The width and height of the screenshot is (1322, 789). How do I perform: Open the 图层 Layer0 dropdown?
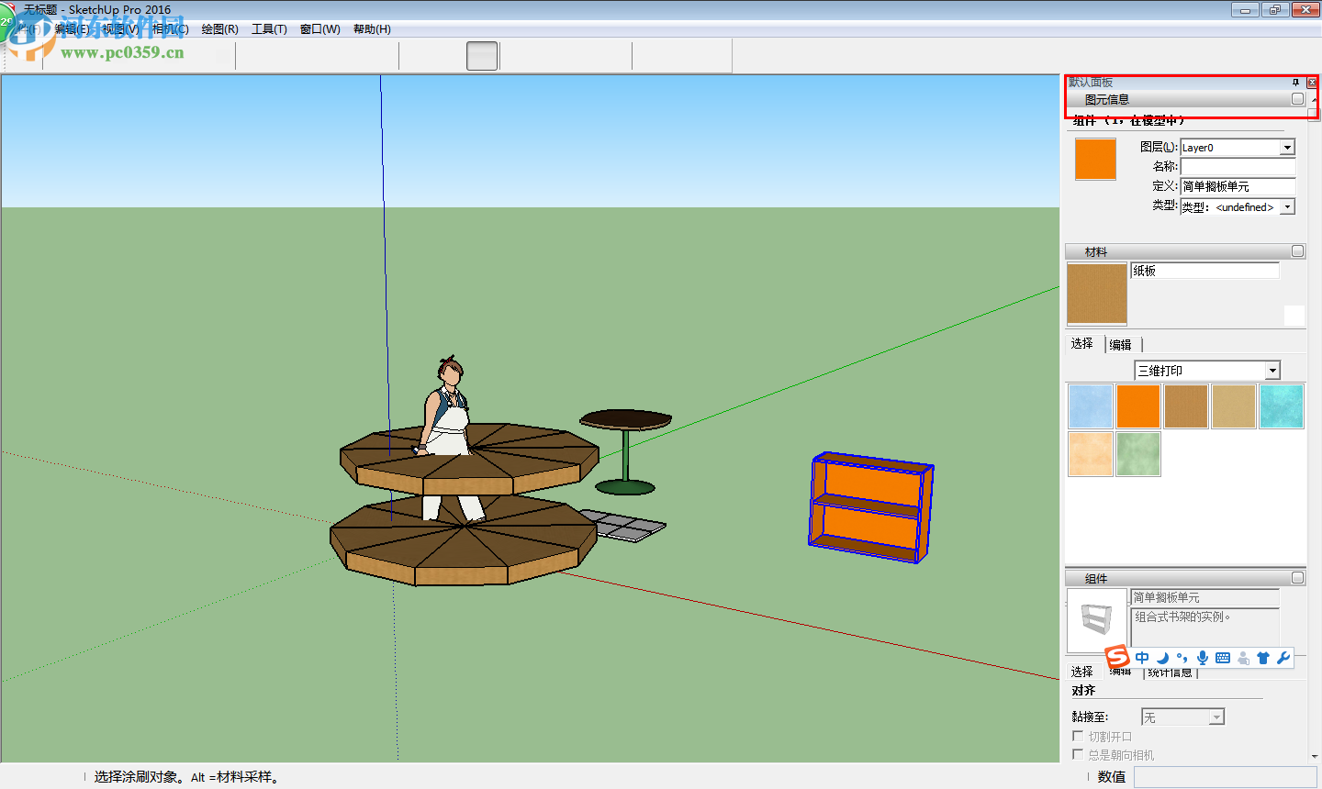(1289, 147)
